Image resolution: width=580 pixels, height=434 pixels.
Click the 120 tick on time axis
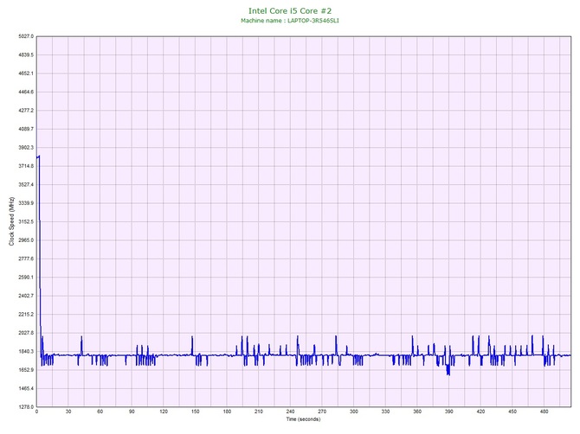tap(164, 412)
